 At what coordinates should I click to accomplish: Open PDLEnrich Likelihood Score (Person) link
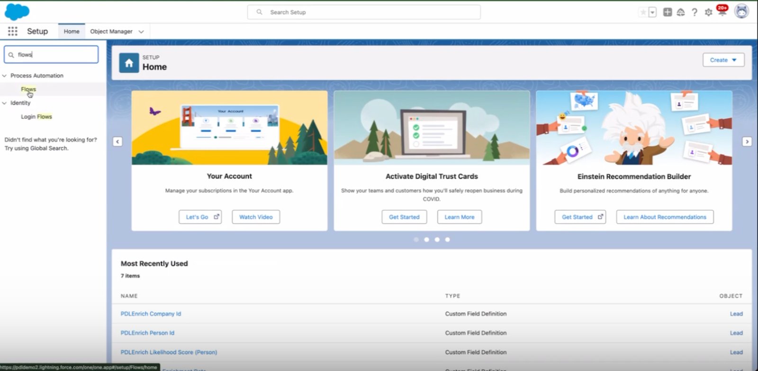click(169, 353)
